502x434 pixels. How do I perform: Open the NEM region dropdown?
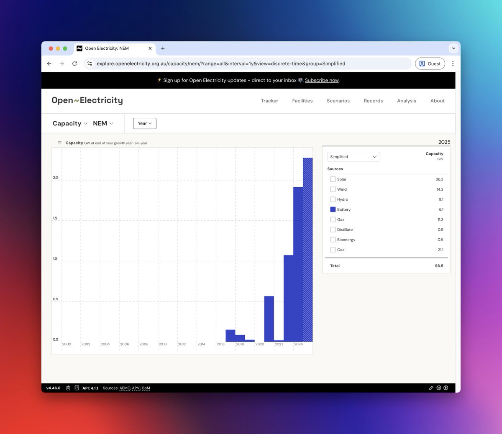click(103, 123)
